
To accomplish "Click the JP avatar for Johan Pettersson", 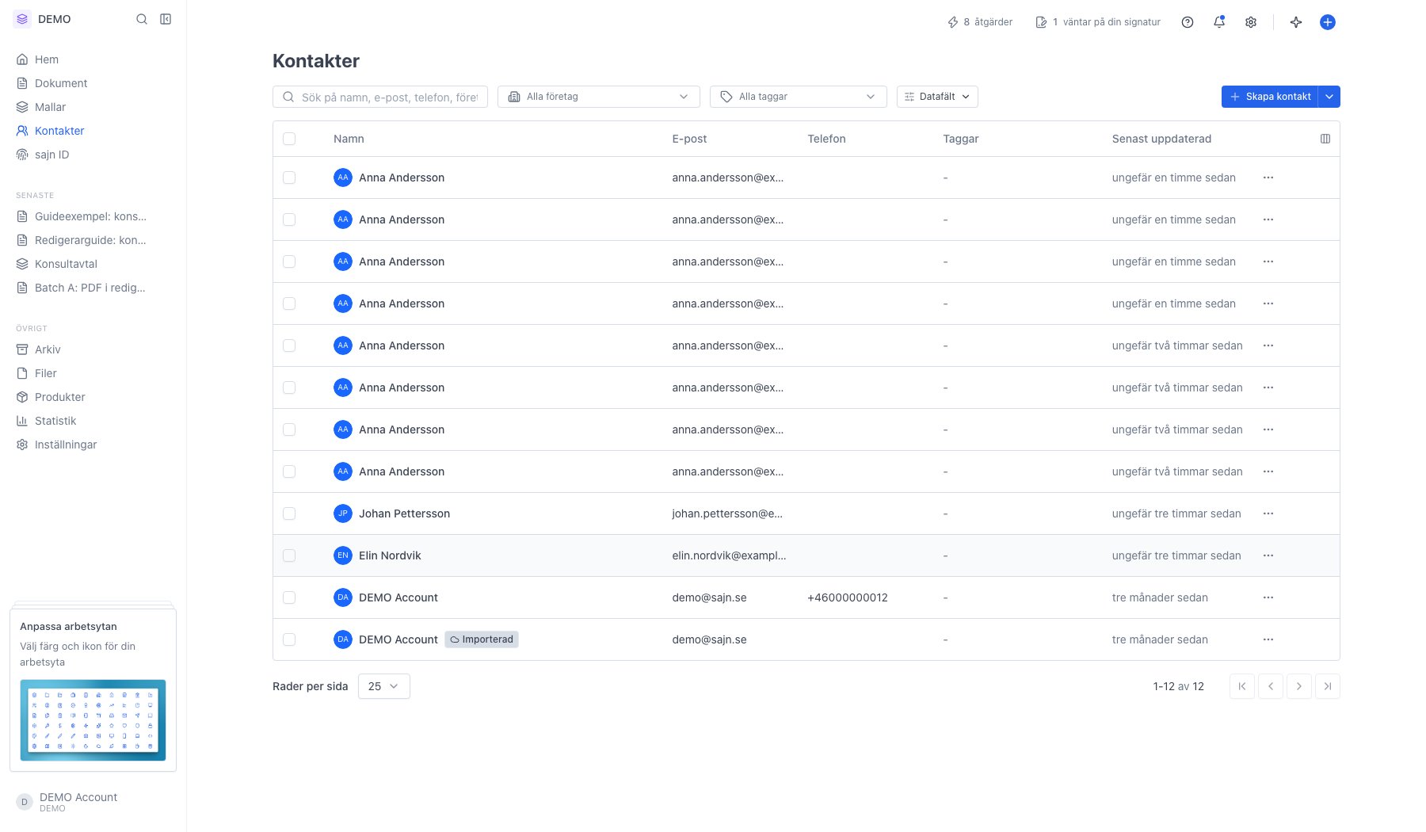I will point(343,513).
